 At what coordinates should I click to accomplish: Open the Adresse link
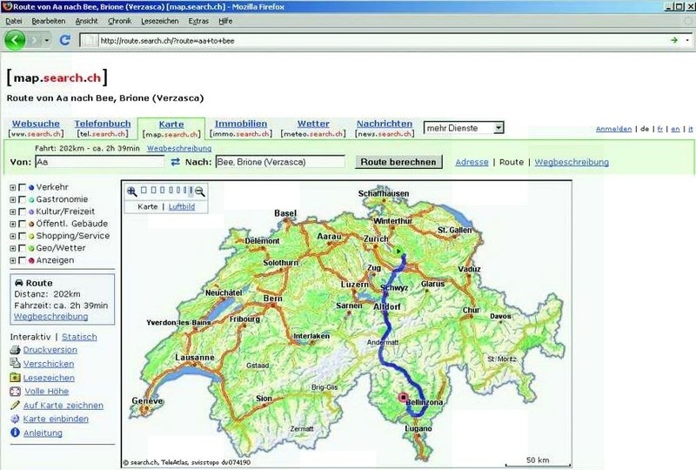pyautogui.click(x=472, y=162)
